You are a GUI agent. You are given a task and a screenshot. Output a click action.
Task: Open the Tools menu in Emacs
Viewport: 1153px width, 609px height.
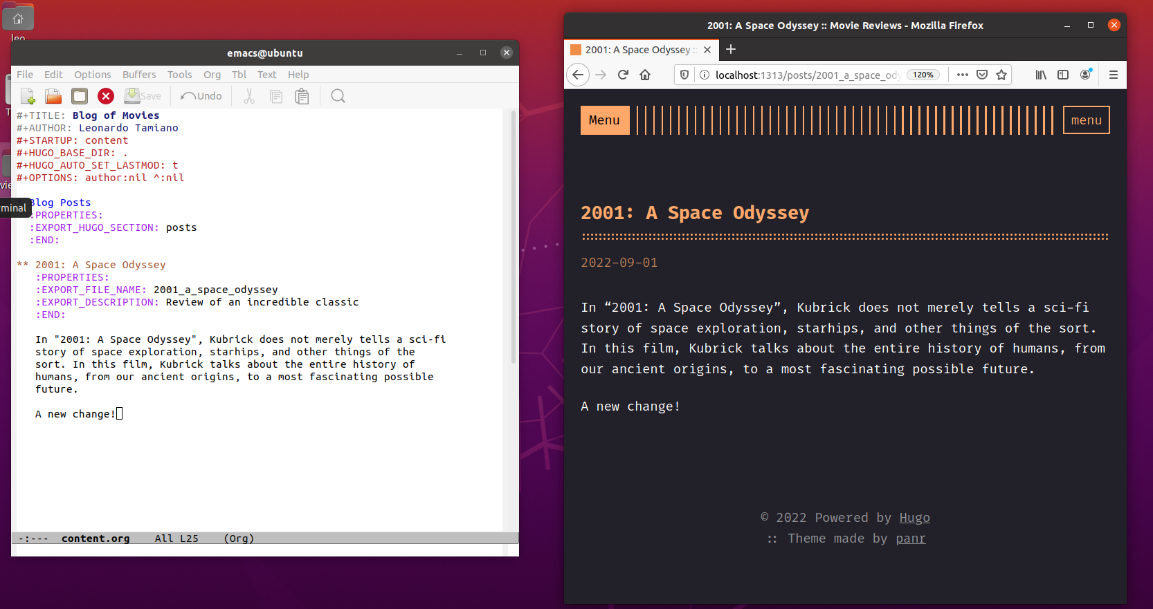coord(180,75)
